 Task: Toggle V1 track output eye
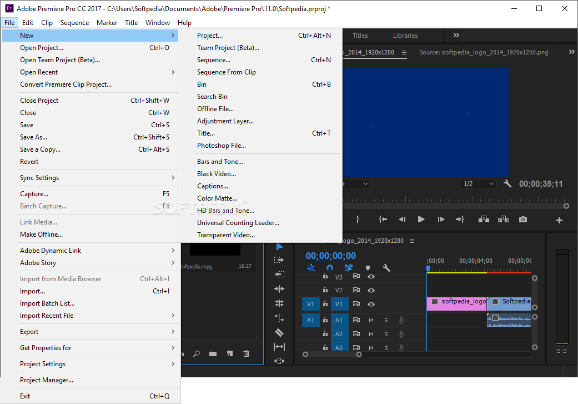click(371, 305)
